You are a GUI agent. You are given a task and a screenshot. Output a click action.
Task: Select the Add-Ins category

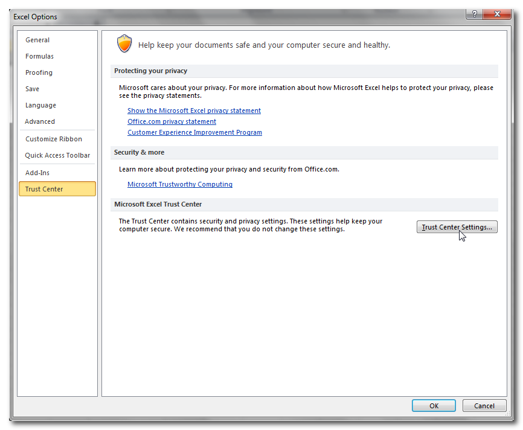tap(37, 172)
